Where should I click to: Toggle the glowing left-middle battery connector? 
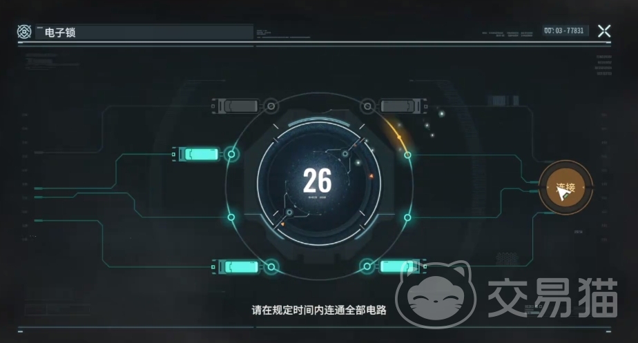(x=196, y=155)
